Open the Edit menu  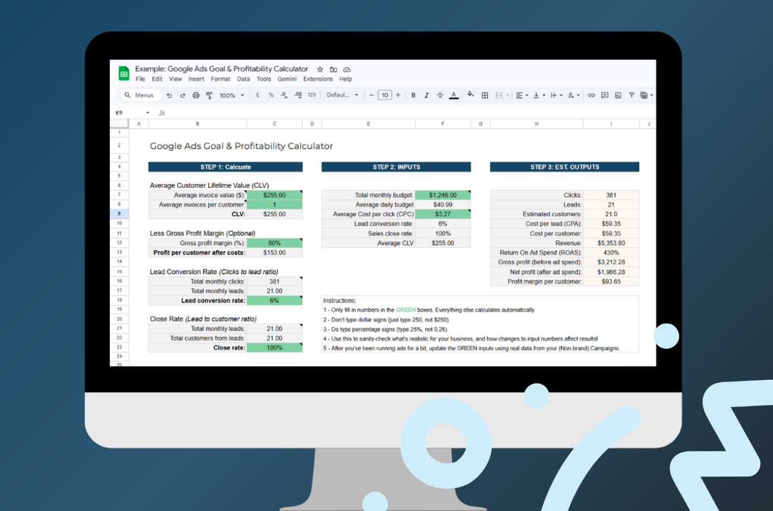click(x=157, y=79)
